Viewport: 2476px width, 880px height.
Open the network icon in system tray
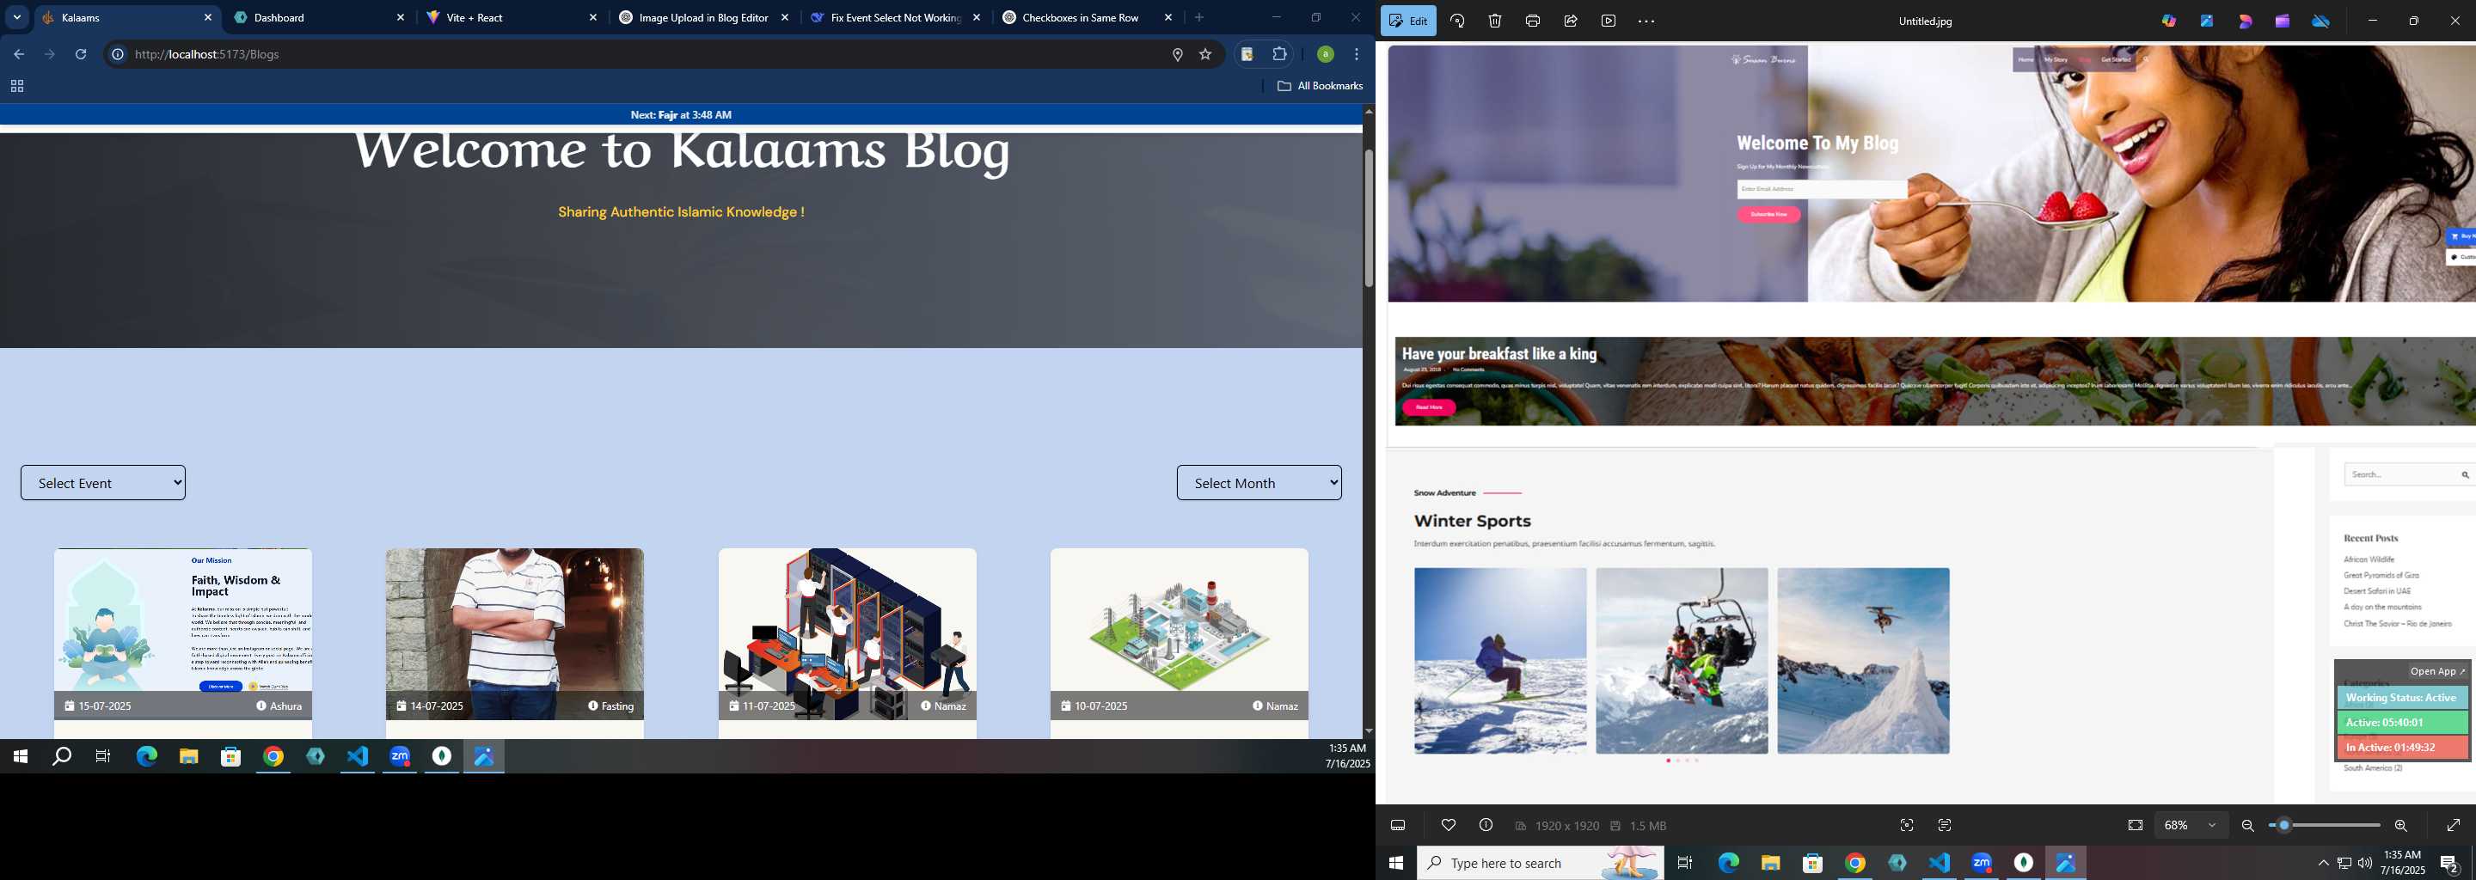pos(2344,863)
